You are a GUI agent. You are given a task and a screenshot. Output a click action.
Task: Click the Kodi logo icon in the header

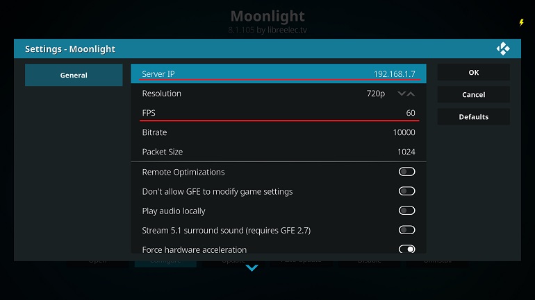[x=503, y=48]
